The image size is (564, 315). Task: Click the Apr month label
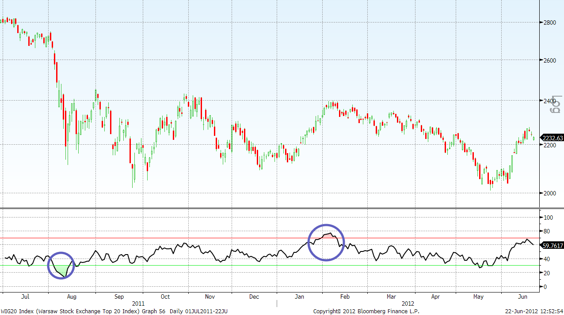pyautogui.click(x=436, y=296)
